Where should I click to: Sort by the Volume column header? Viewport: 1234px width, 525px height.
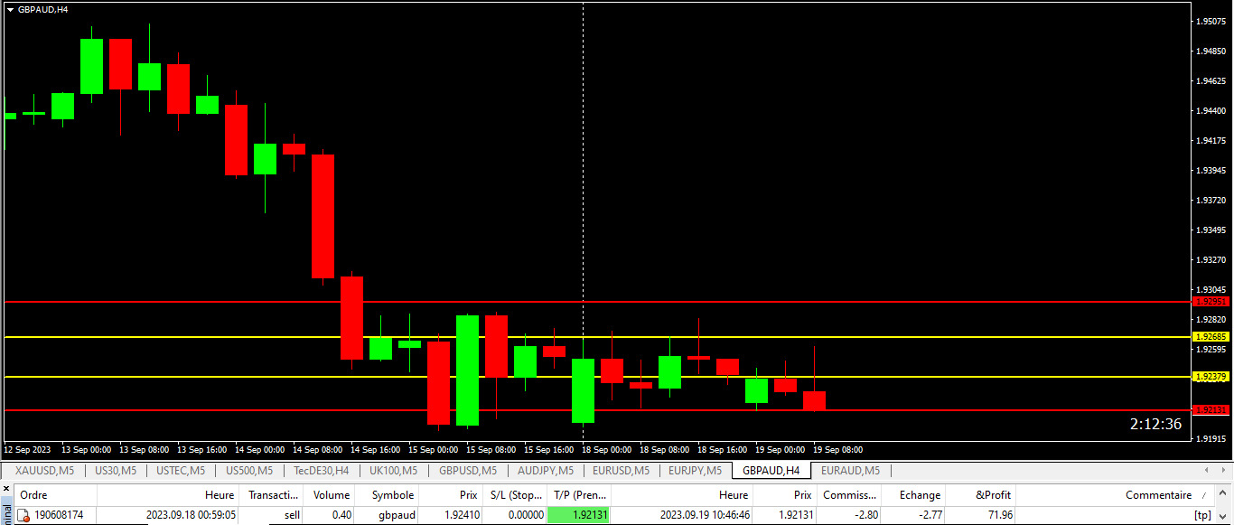[330, 494]
